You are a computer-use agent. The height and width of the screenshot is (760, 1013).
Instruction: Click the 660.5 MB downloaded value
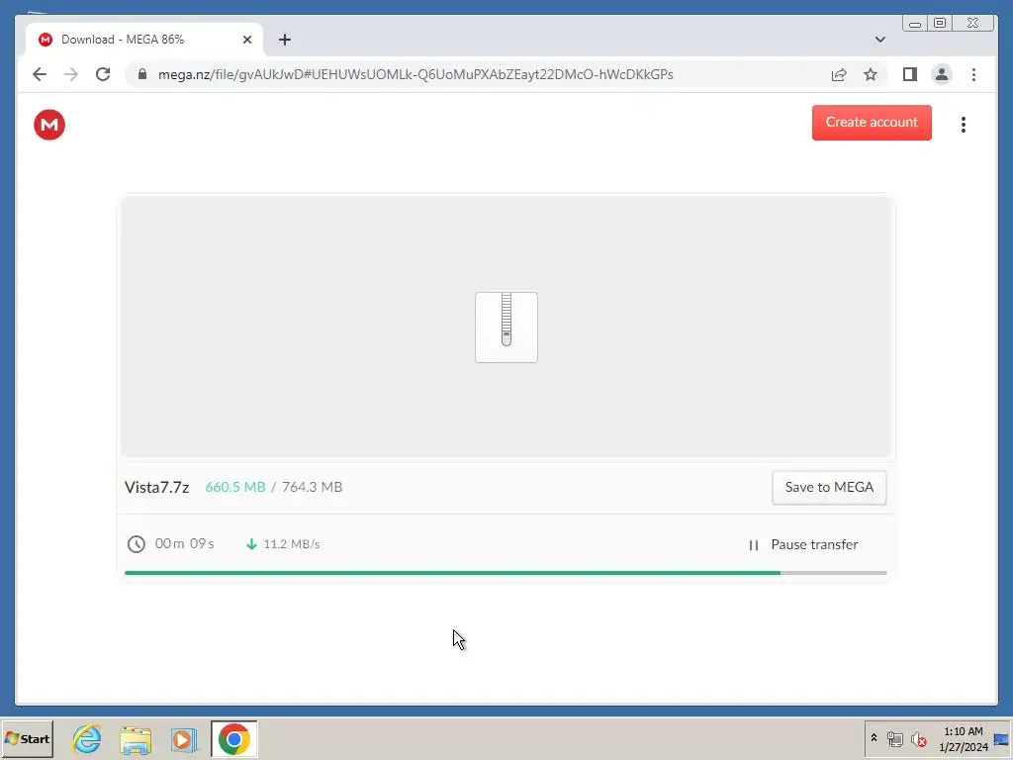[235, 487]
